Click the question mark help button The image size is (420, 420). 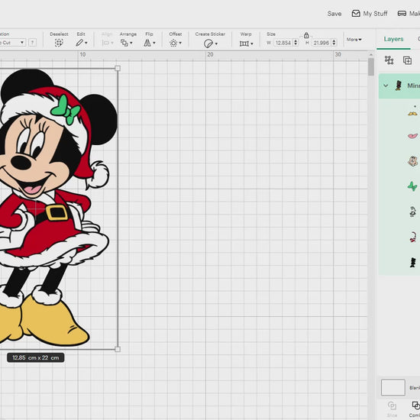pos(32,43)
